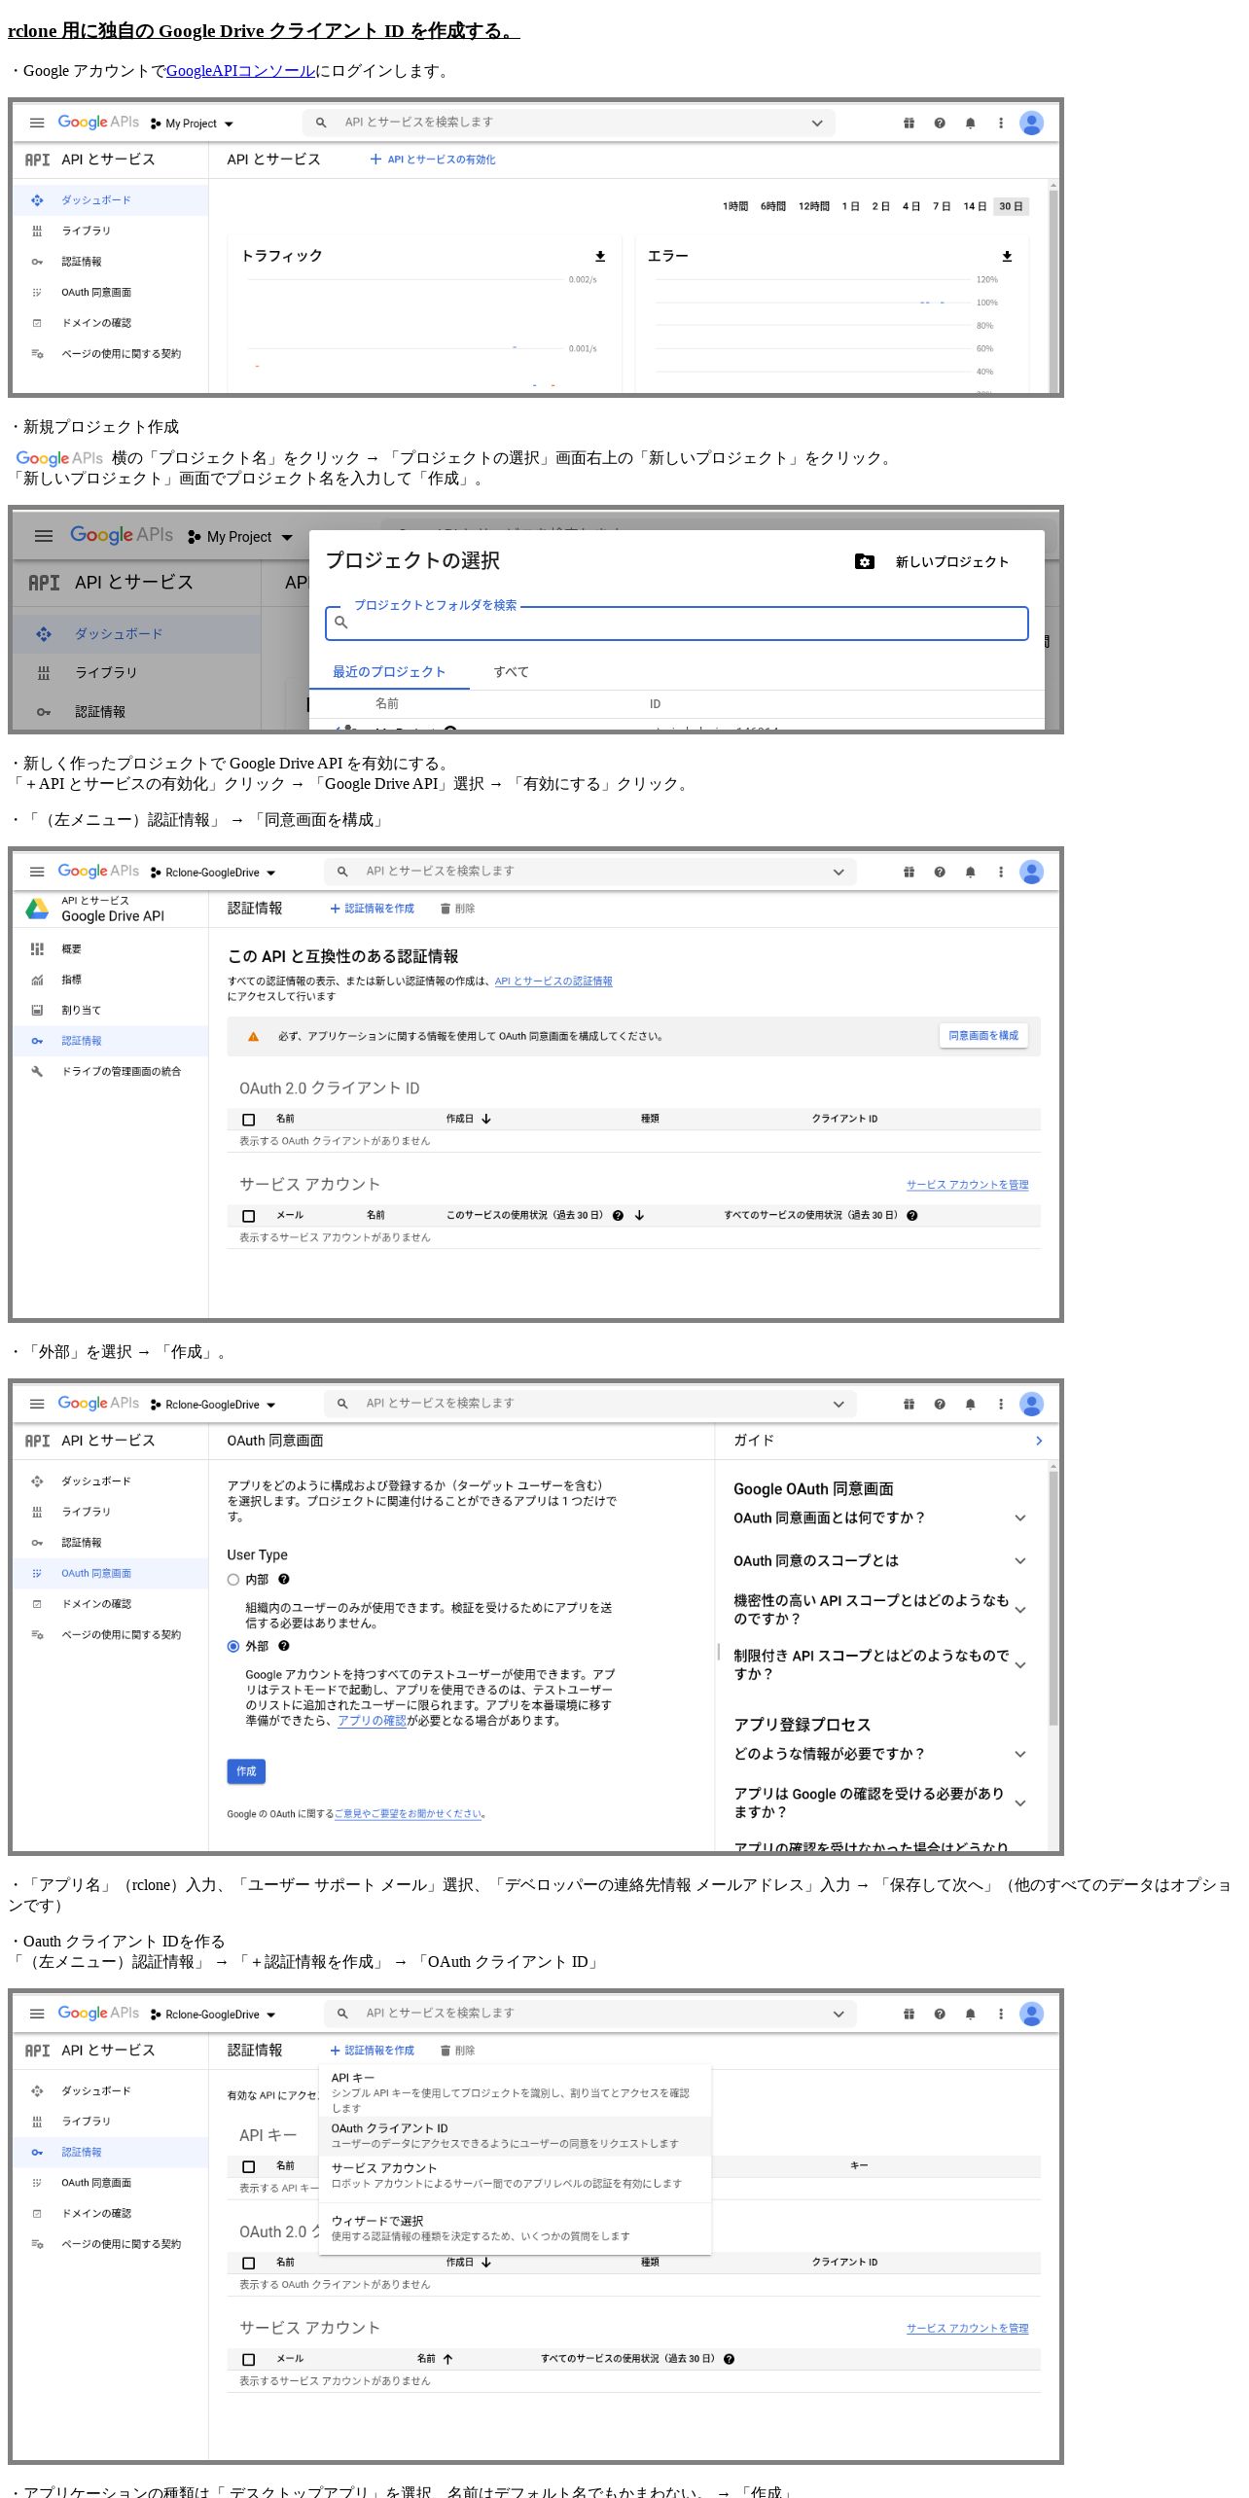This screenshot has height=2498, width=1249.
Task: Click blue 作成 button on OAuth 同意画面
Action: point(246,1771)
